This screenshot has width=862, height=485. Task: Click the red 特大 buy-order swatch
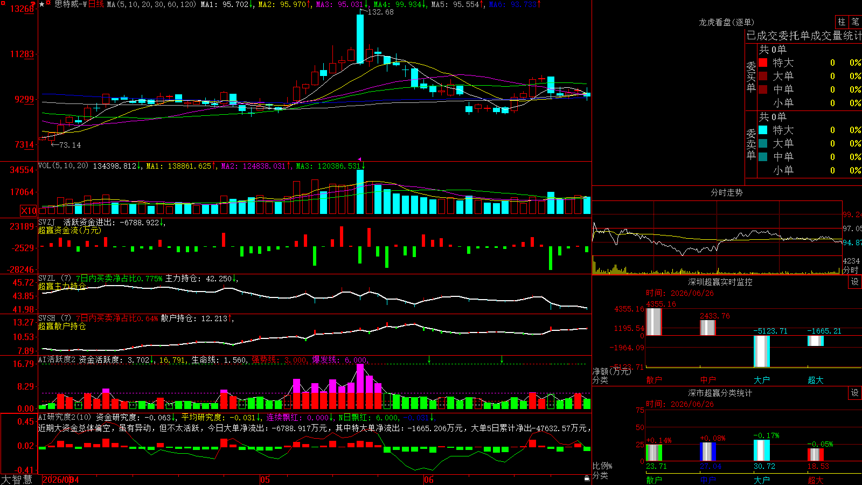763,63
